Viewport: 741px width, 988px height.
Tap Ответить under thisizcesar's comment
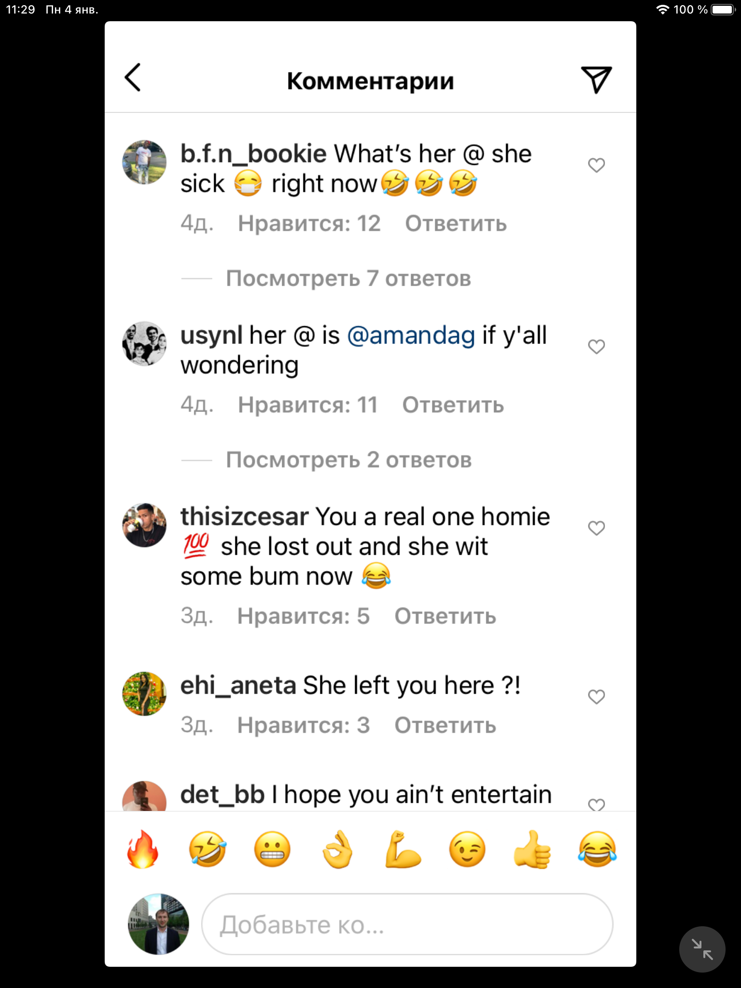coord(445,616)
